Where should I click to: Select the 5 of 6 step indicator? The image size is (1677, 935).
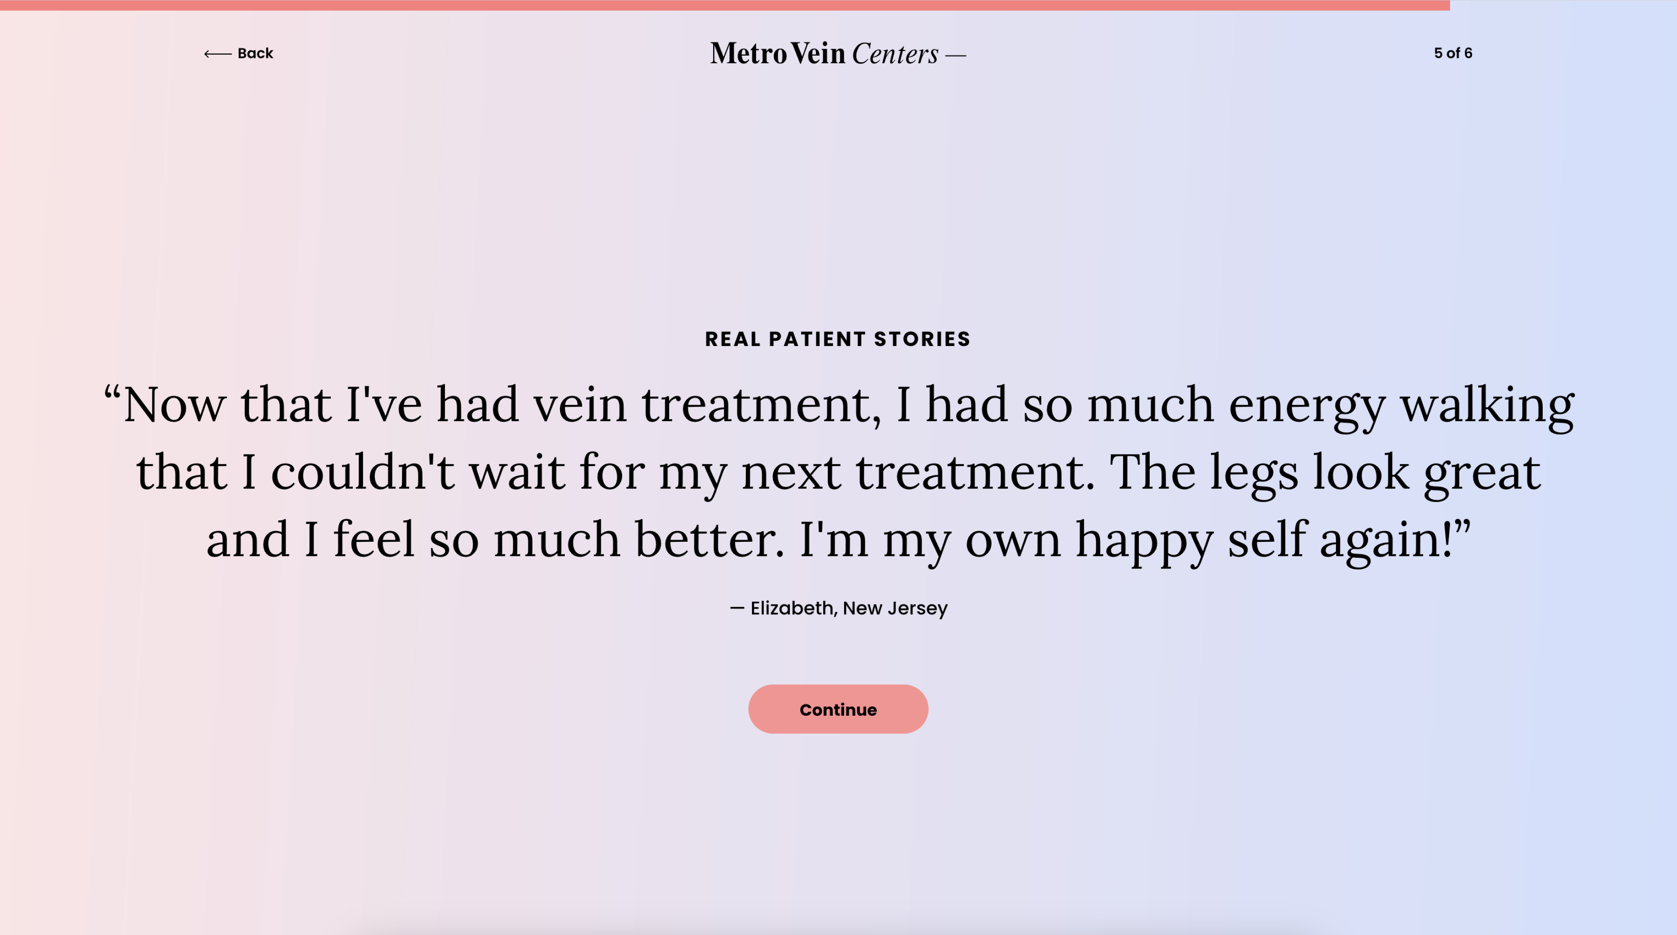click(x=1452, y=53)
